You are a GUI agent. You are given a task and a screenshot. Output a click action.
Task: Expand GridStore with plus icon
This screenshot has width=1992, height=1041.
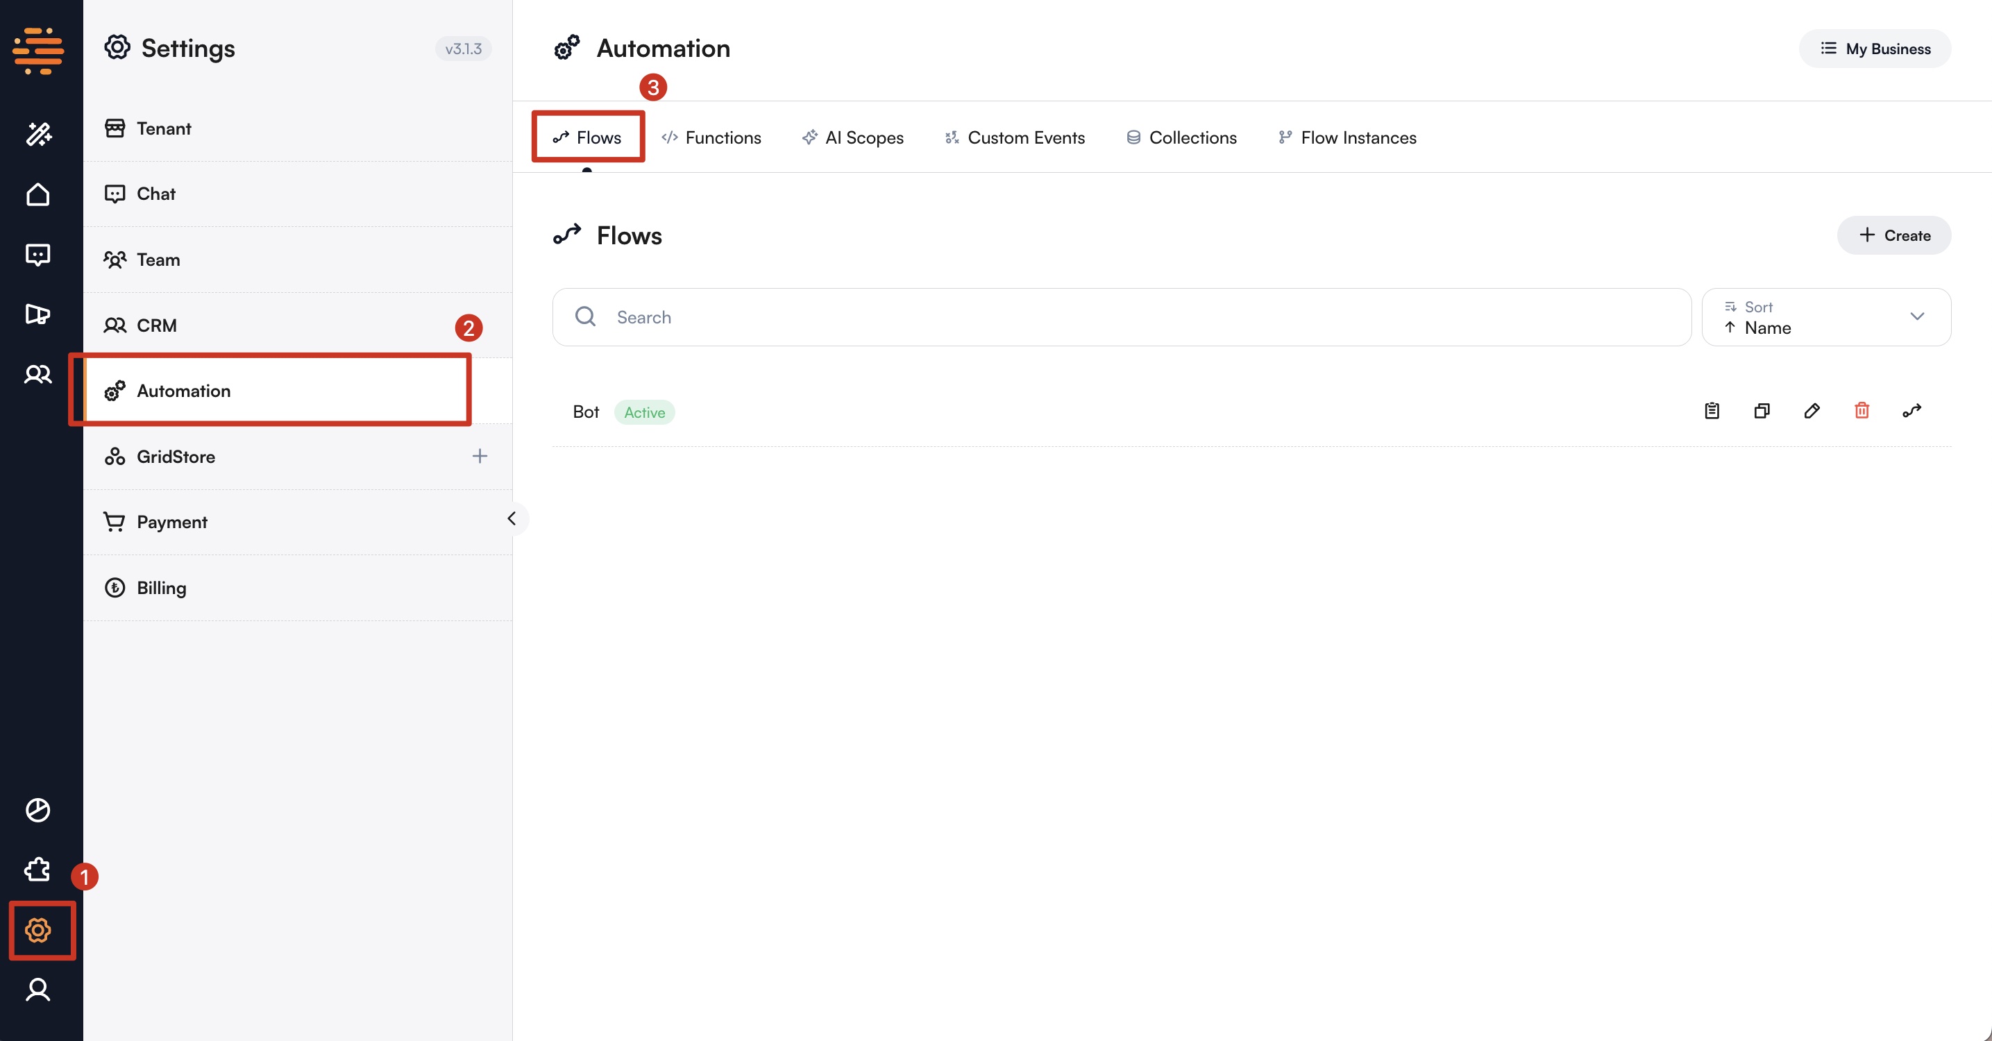pos(480,457)
